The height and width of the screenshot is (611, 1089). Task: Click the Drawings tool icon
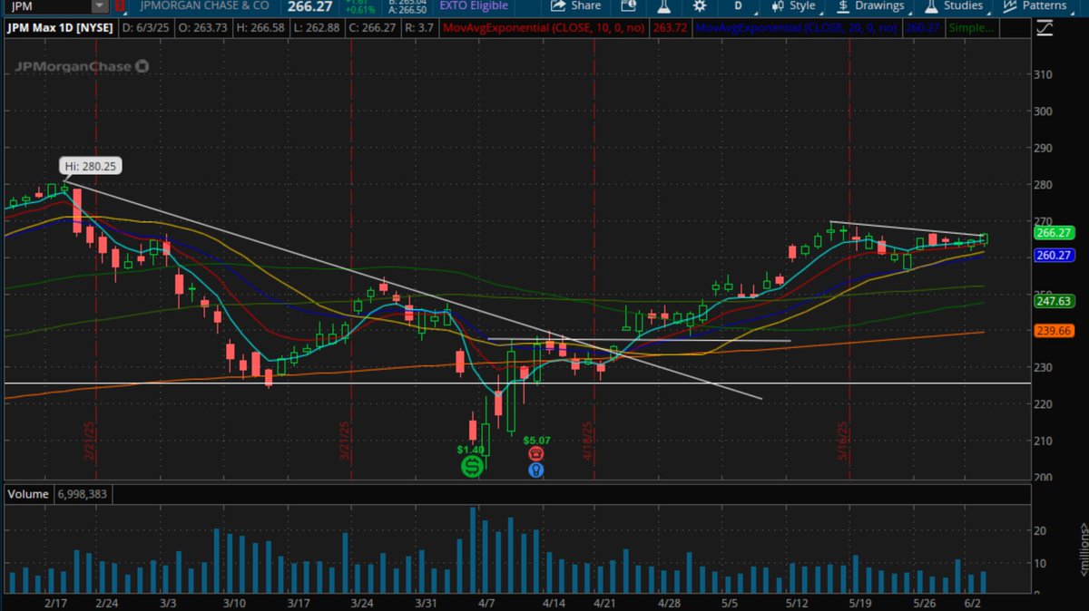pos(843,5)
